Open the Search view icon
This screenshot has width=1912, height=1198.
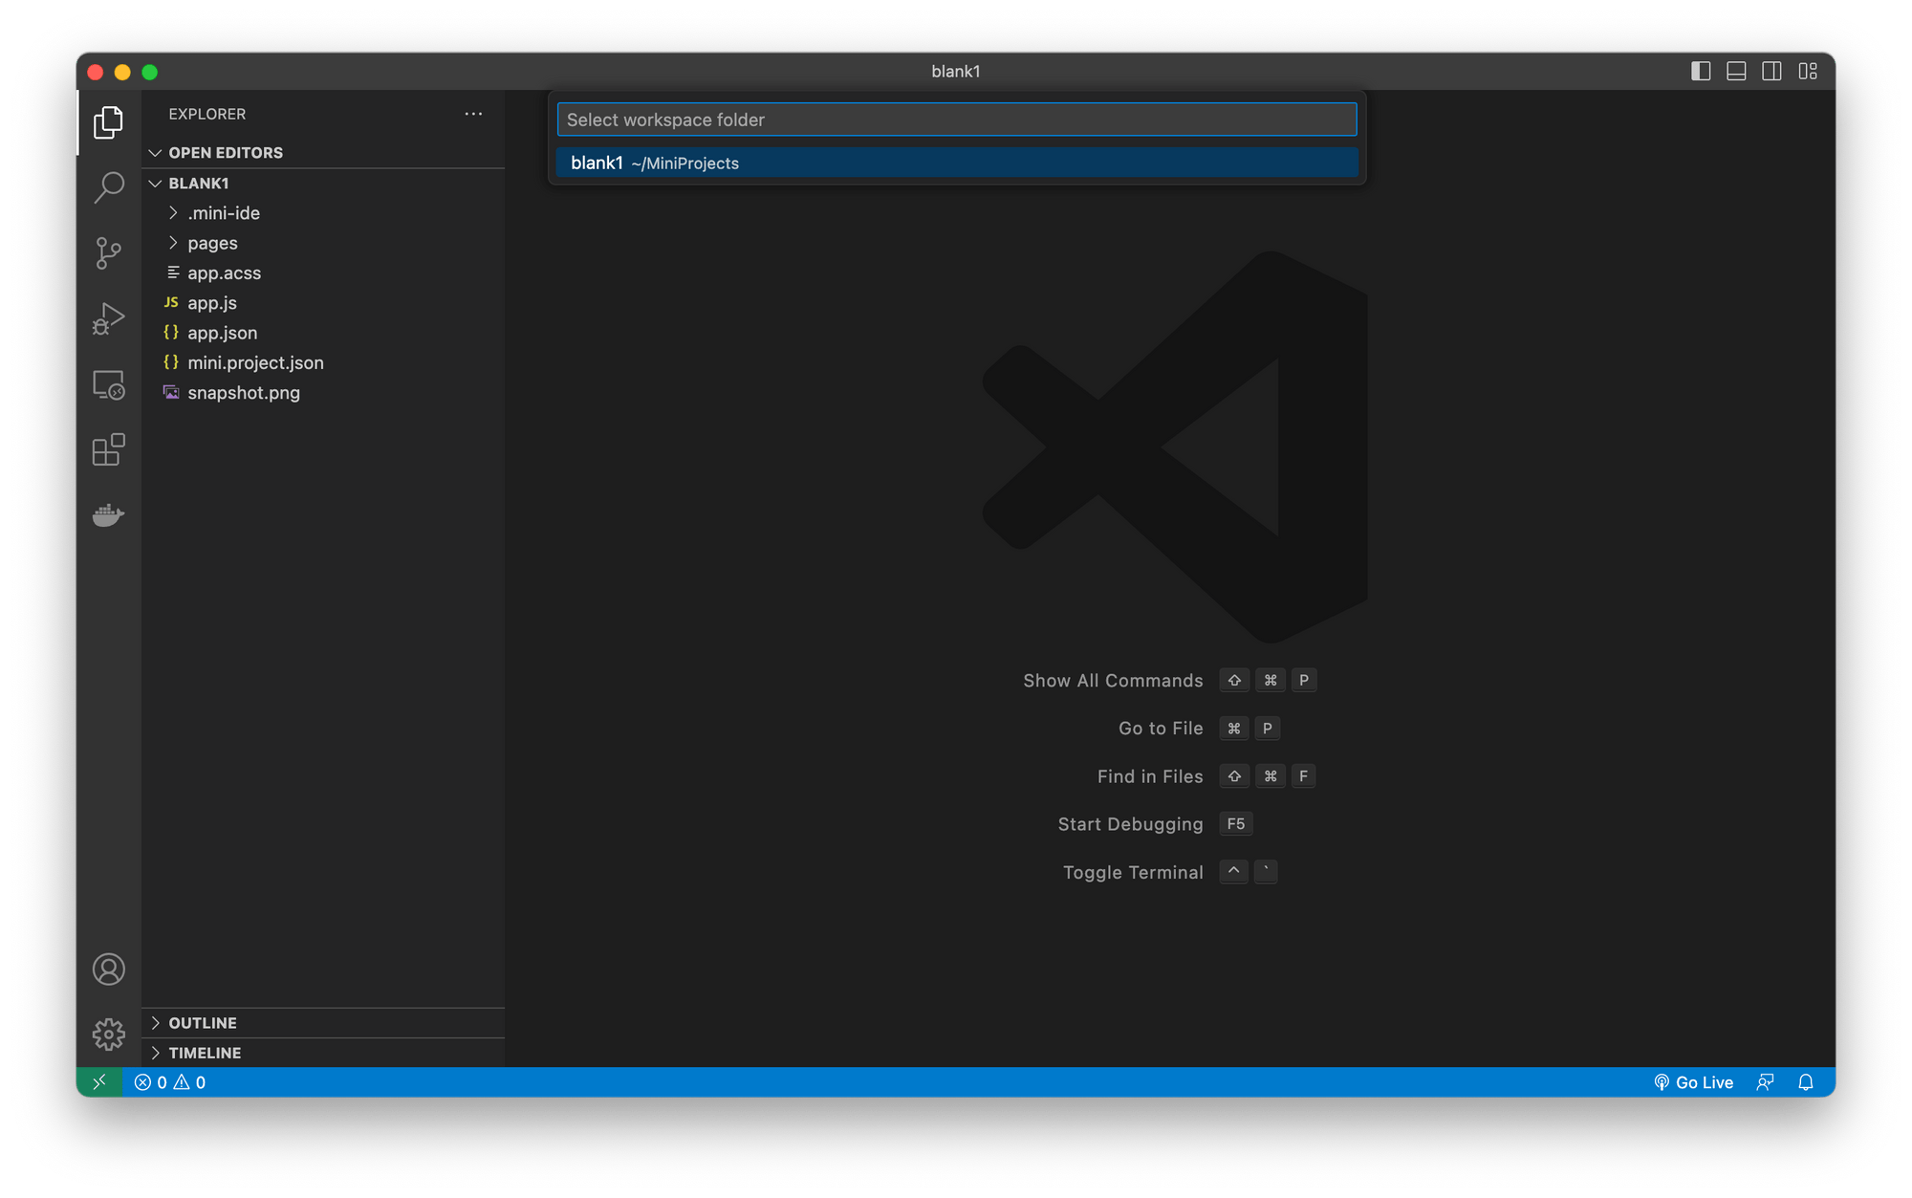pos(108,187)
